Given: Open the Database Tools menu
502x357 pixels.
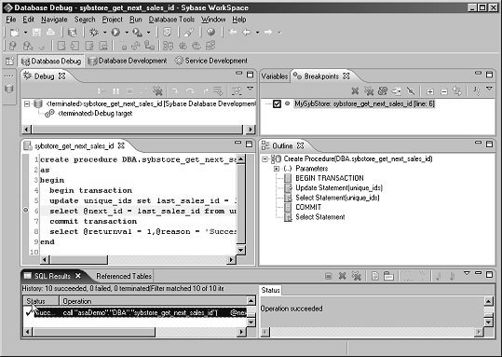Looking at the screenshot, I should [171, 20].
